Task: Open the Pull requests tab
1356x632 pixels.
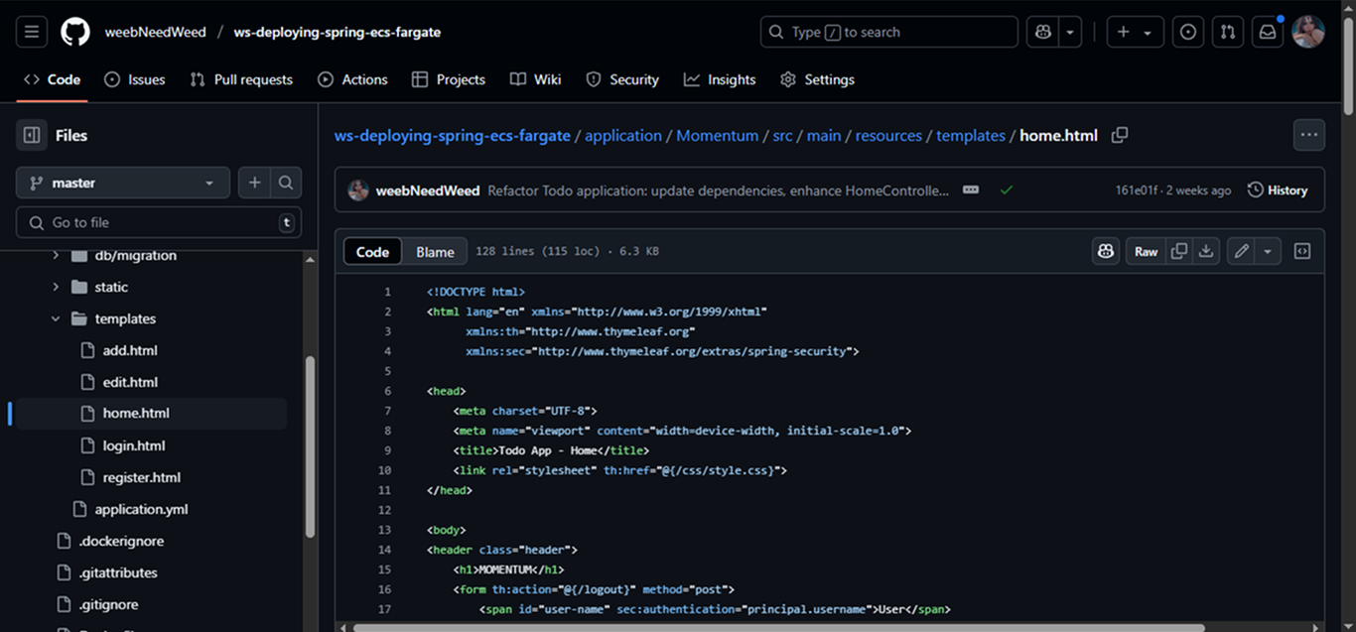Action: pyautogui.click(x=241, y=79)
